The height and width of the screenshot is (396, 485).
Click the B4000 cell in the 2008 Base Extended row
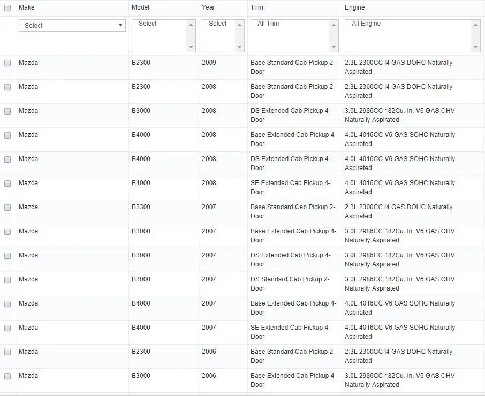click(141, 135)
